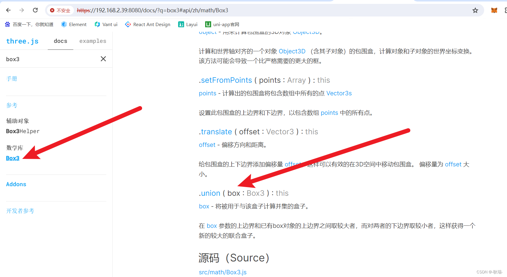Select the 手册 section heading
Image resolution: width=507 pixels, height=277 pixels.
(12, 79)
